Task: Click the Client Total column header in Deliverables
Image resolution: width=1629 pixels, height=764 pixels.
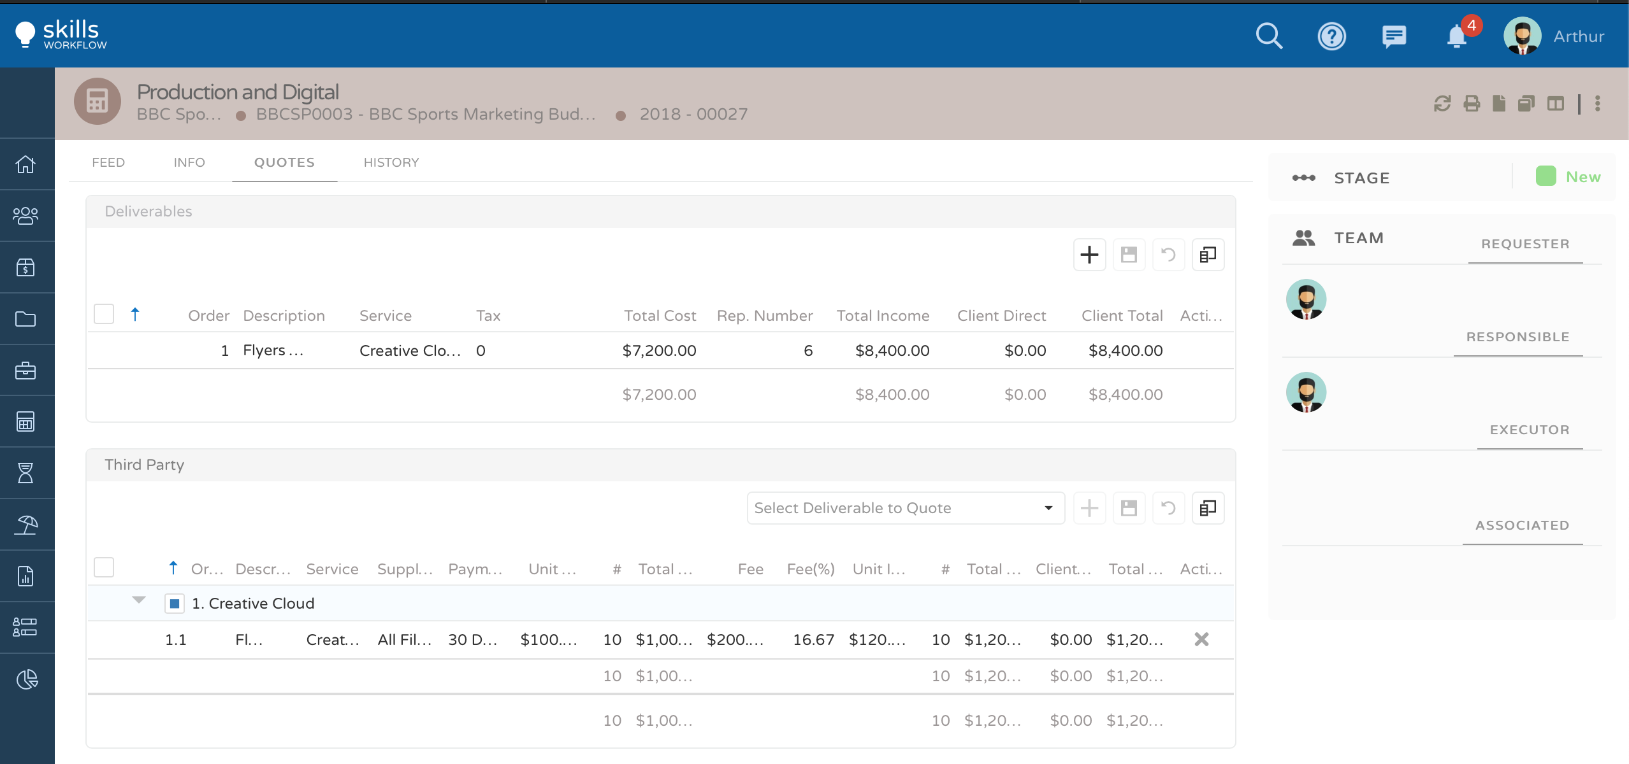Action: coord(1122,316)
